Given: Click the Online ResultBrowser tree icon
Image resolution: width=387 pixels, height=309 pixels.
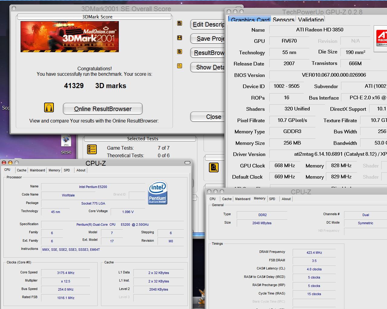Looking at the screenshot, I should [x=49, y=107].
